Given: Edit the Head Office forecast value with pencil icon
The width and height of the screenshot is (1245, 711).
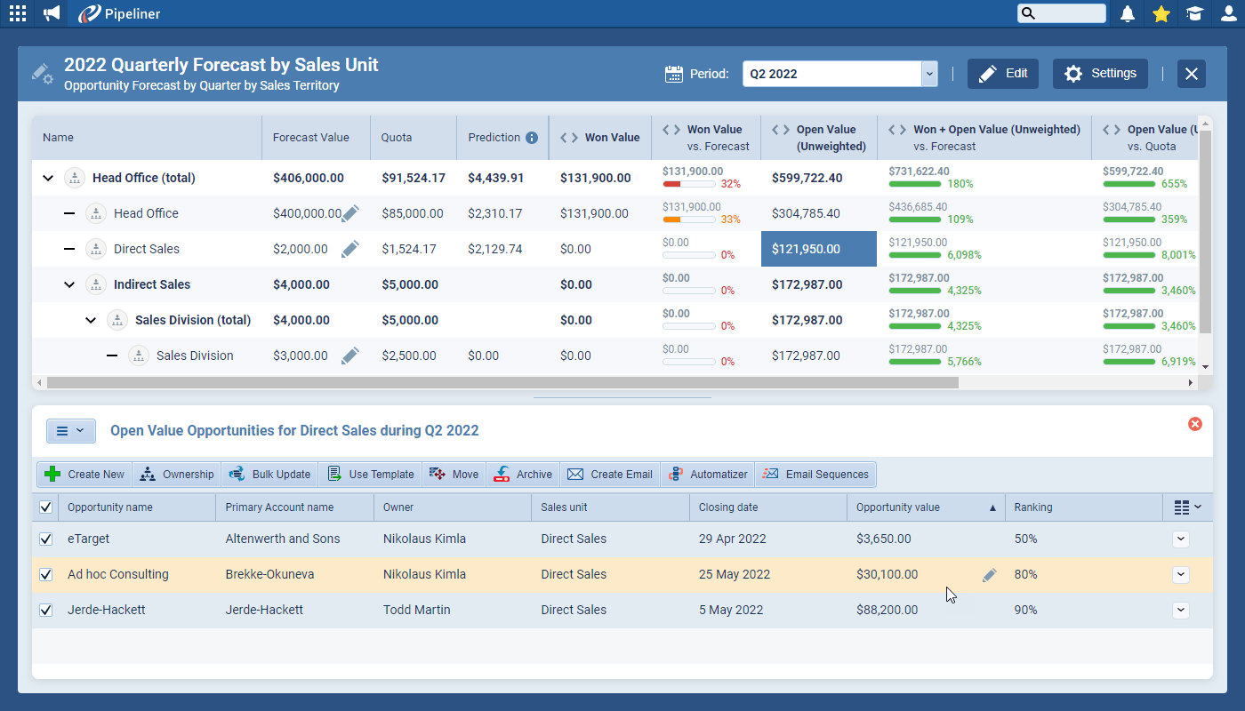Looking at the screenshot, I should [350, 213].
